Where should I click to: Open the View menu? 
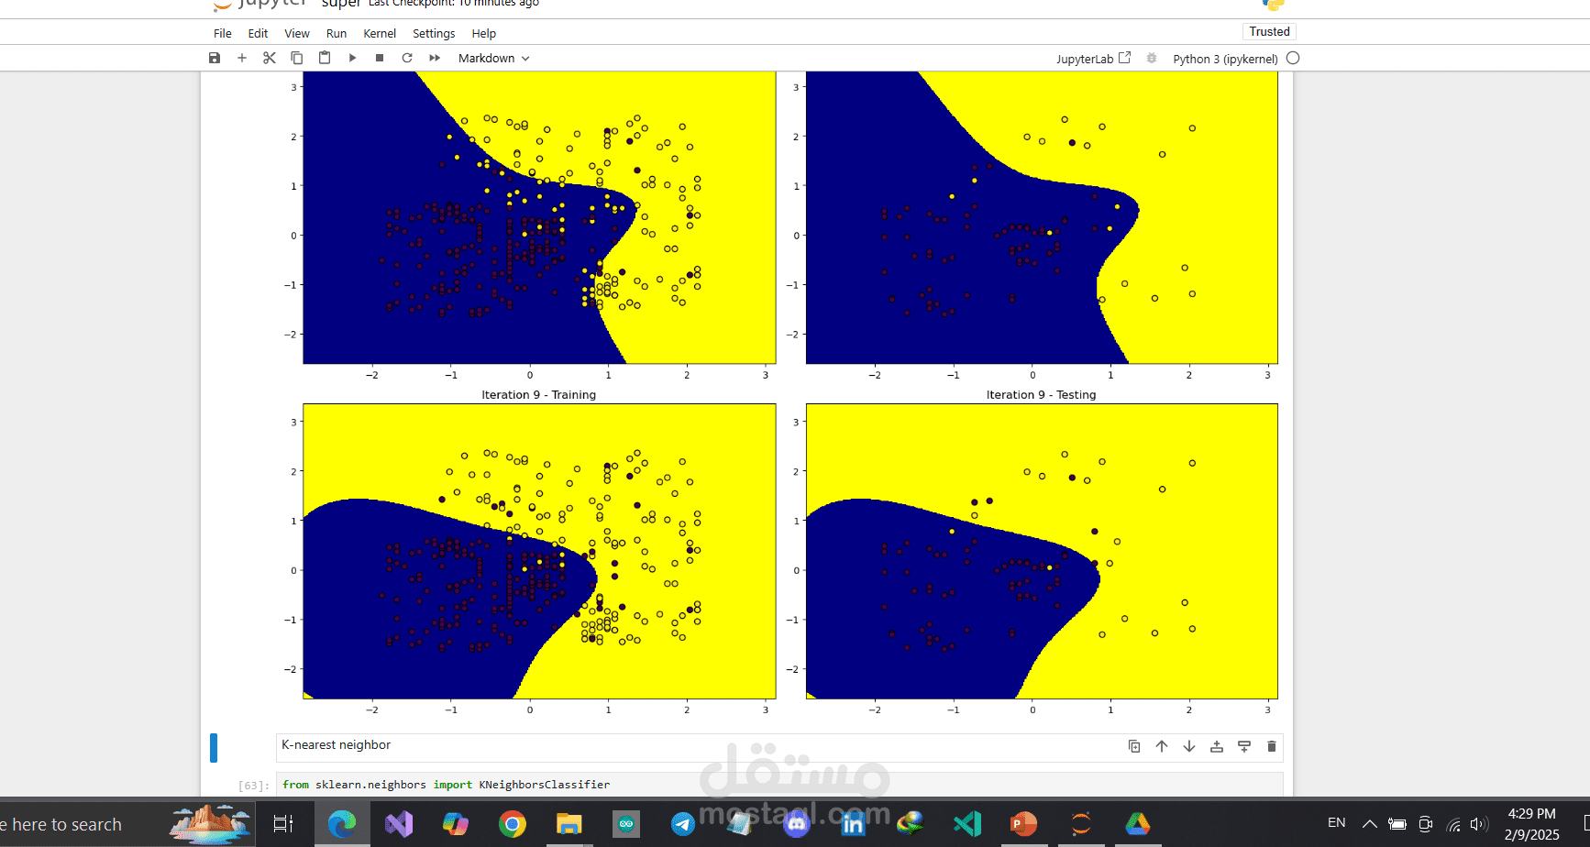click(297, 34)
